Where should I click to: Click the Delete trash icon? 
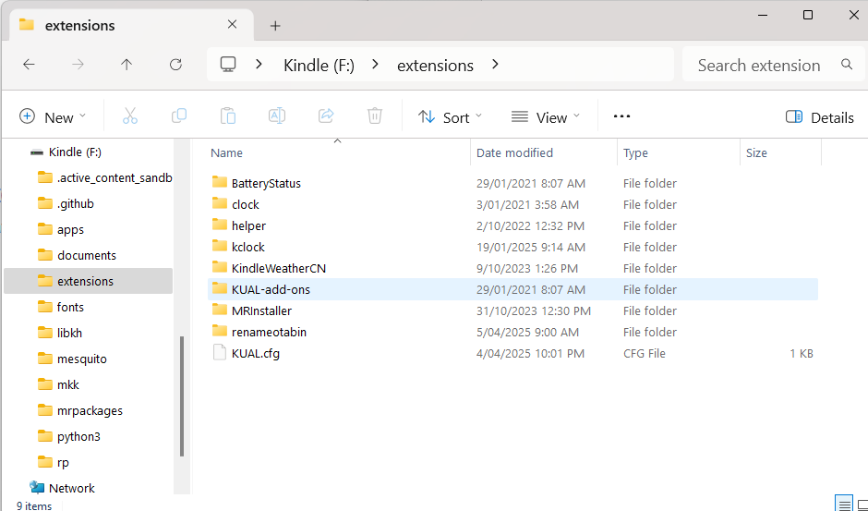(375, 116)
